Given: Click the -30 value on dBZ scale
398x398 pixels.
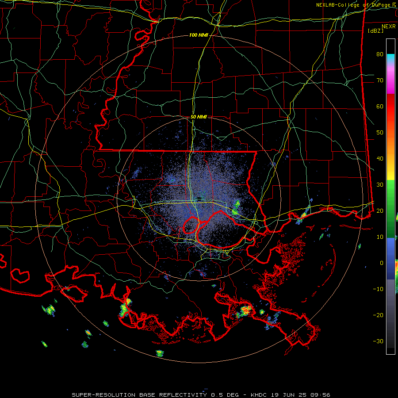Looking at the screenshot, I should (x=378, y=341).
